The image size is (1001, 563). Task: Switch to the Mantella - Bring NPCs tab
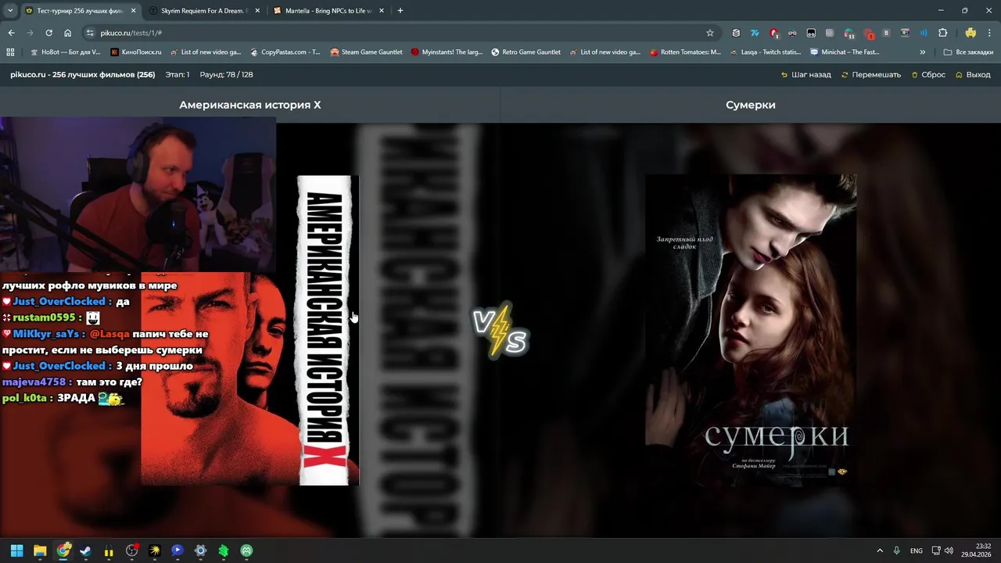(328, 11)
